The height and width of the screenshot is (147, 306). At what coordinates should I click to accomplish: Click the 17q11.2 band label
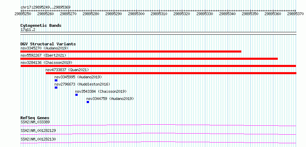28,30
